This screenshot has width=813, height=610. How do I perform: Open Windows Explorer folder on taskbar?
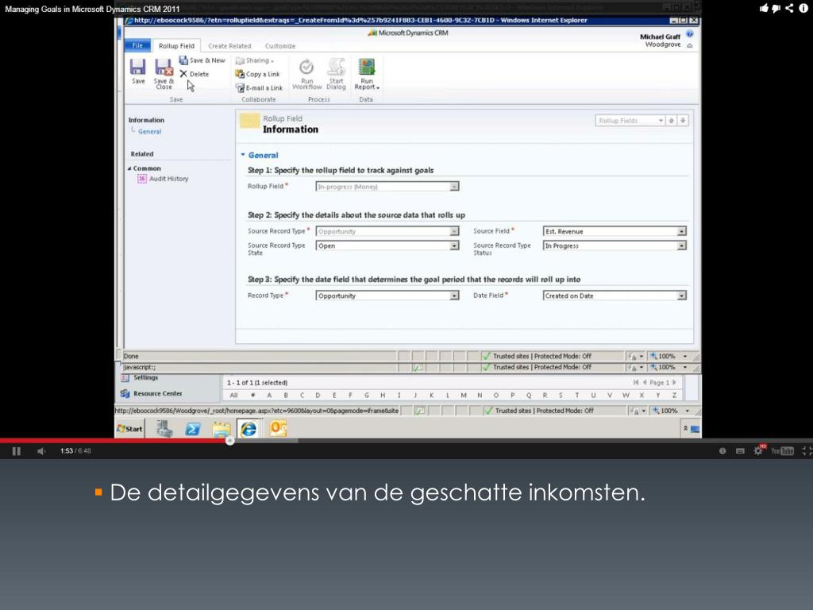222,429
